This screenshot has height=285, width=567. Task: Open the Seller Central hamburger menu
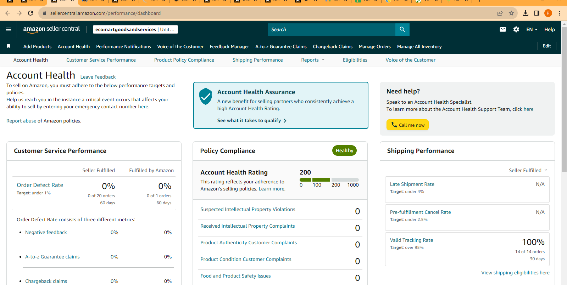[x=9, y=29]
